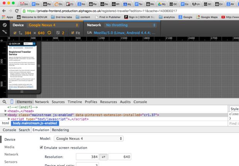Click the swap dimensions icon beside 384
Screen dimensions: 239x166
click(x=20, y=33)
